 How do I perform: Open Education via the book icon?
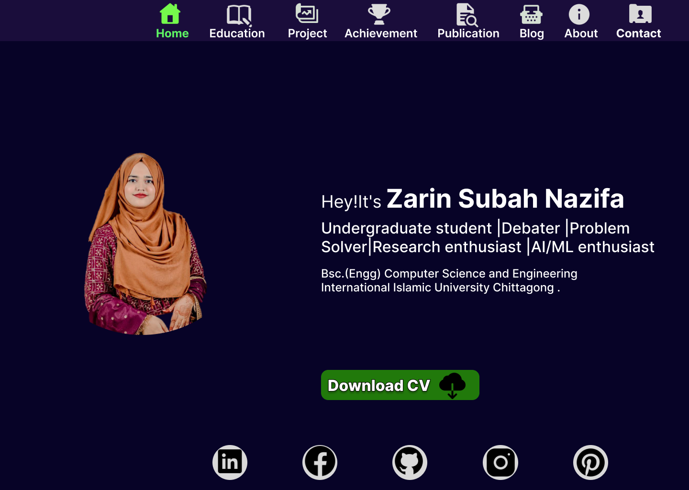coord(238,14)
